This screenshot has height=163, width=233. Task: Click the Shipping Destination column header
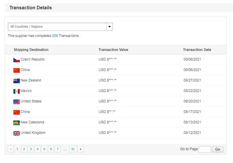click(x=31, y=50)
